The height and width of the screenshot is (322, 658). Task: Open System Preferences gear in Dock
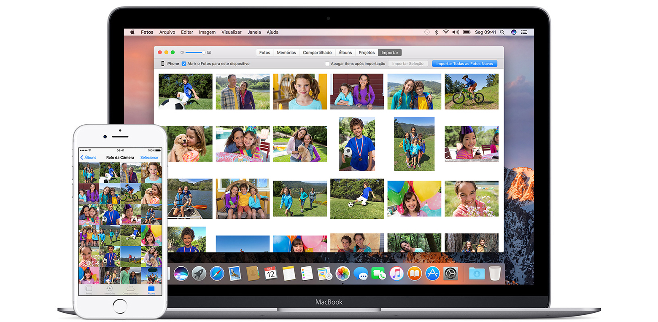coord(450,274)
